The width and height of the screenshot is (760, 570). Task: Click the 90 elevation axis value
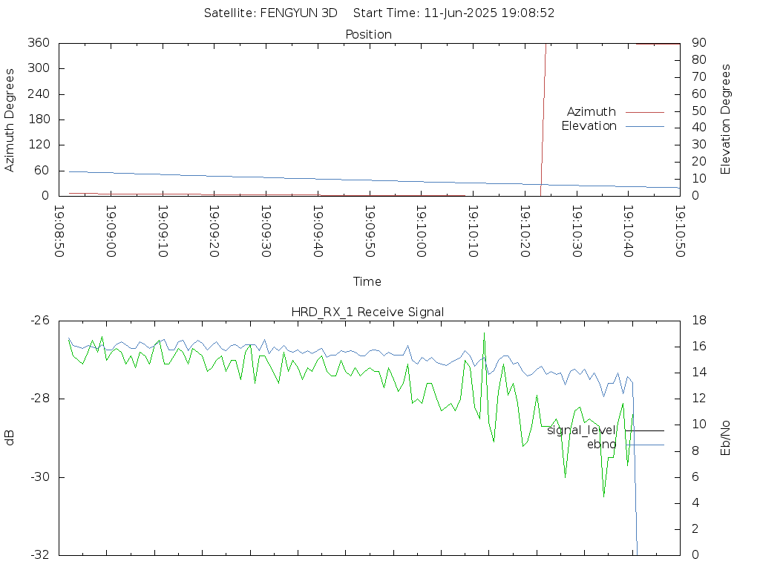pos(699,42)
